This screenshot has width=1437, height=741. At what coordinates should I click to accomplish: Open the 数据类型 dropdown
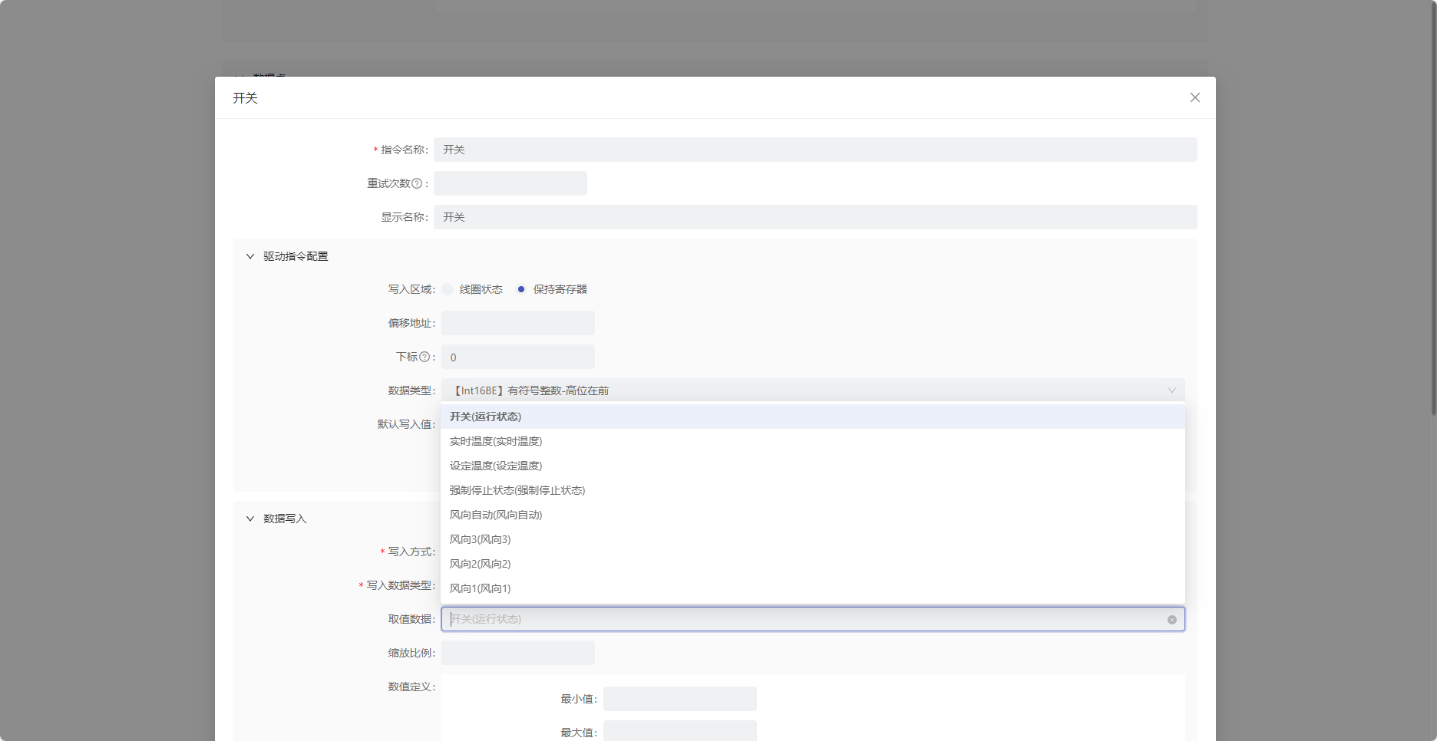813,390
